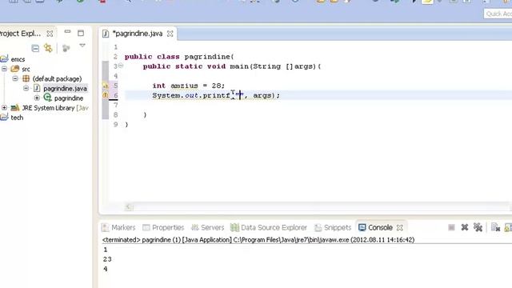Select the pagrindine class in the tree
This screenshot has width=512, height=288.
[x=69, y=98]
